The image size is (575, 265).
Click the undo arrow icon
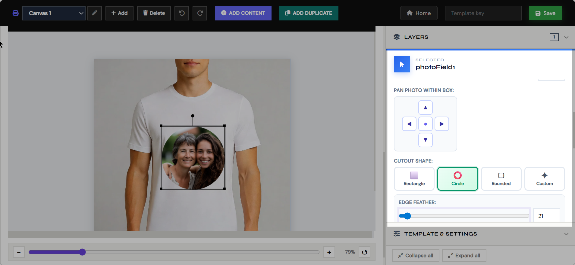tap(182, 13)
